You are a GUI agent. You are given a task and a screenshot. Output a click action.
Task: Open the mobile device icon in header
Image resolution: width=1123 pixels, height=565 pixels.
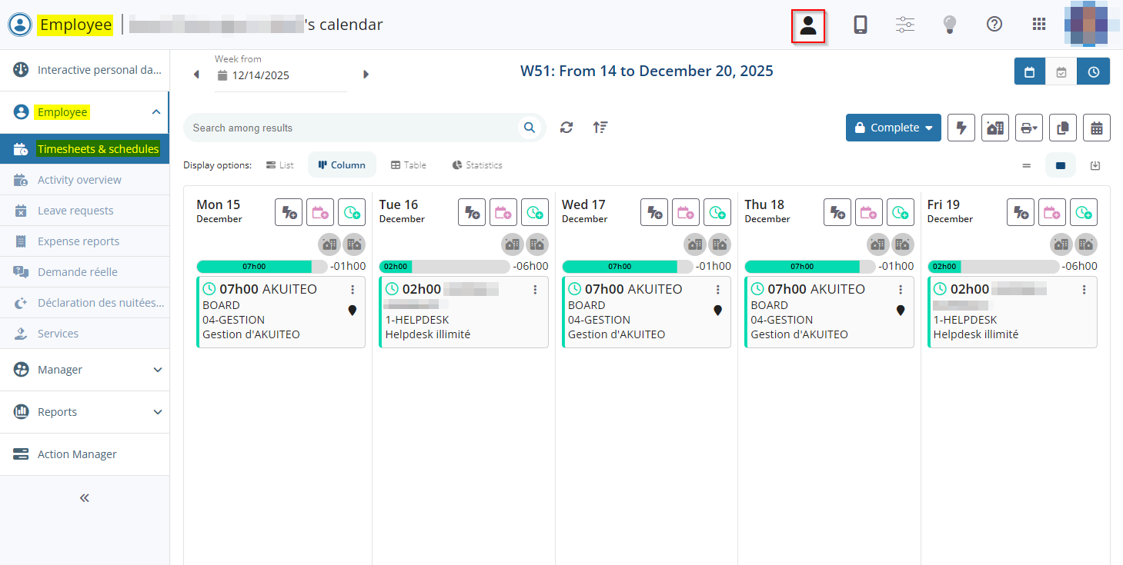861,25
